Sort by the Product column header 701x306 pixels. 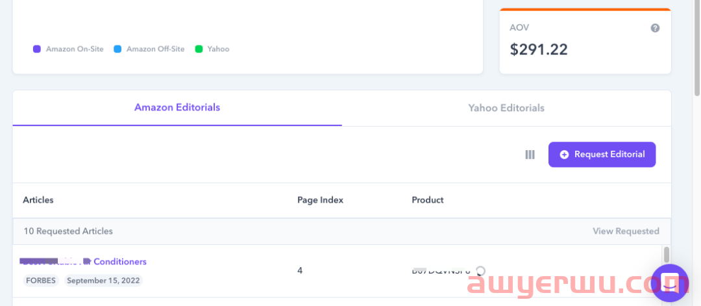428,200
